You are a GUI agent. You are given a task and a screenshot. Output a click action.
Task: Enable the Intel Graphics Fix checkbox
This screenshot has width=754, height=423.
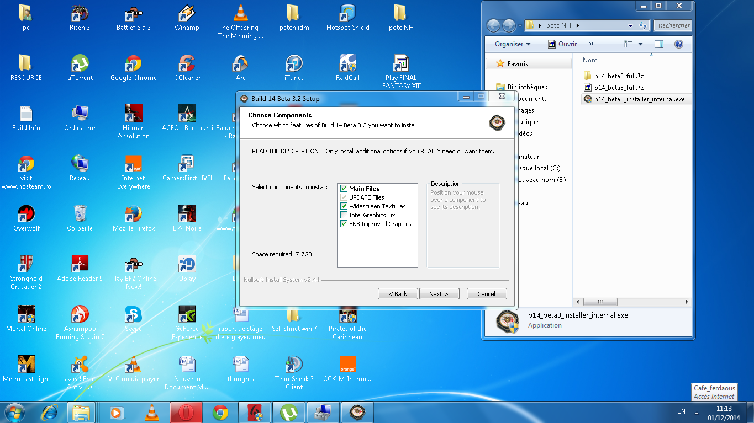[x=344, y=215]
